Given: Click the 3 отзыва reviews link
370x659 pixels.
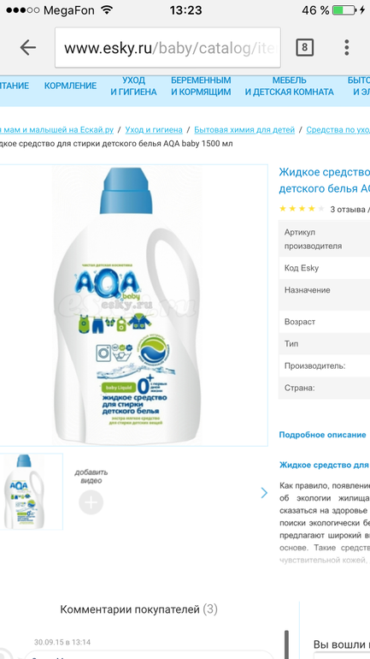Looking at the screenshot, I should click(x=347, y=210).
